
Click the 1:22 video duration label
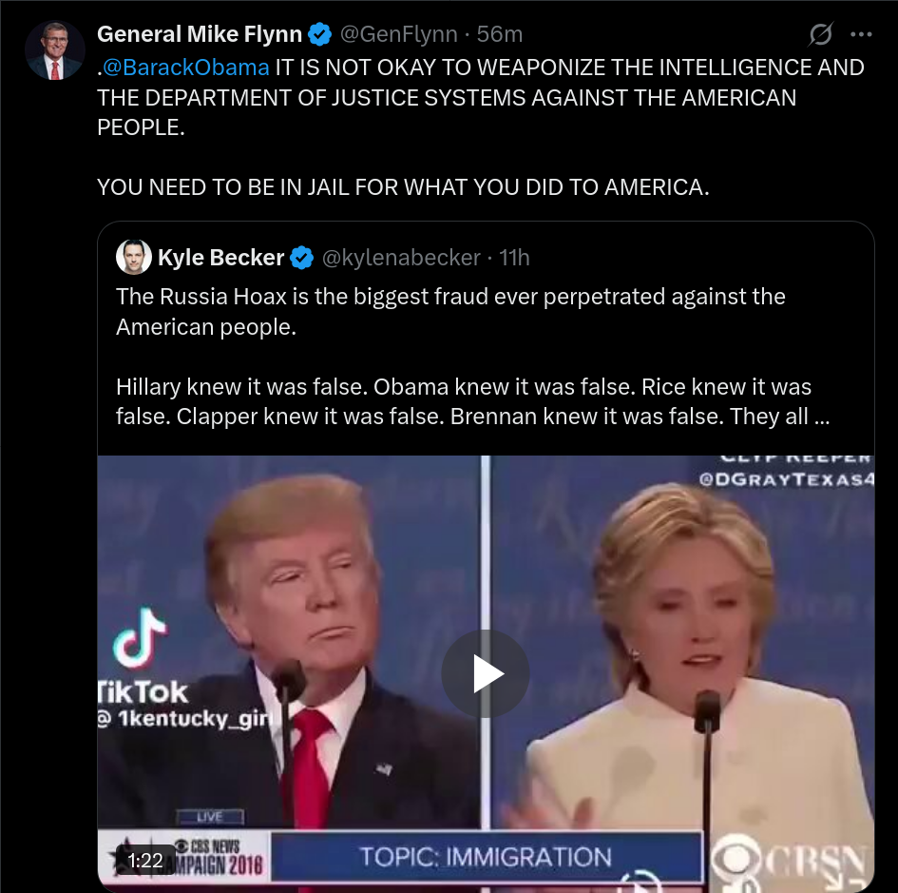coord(144,860)
